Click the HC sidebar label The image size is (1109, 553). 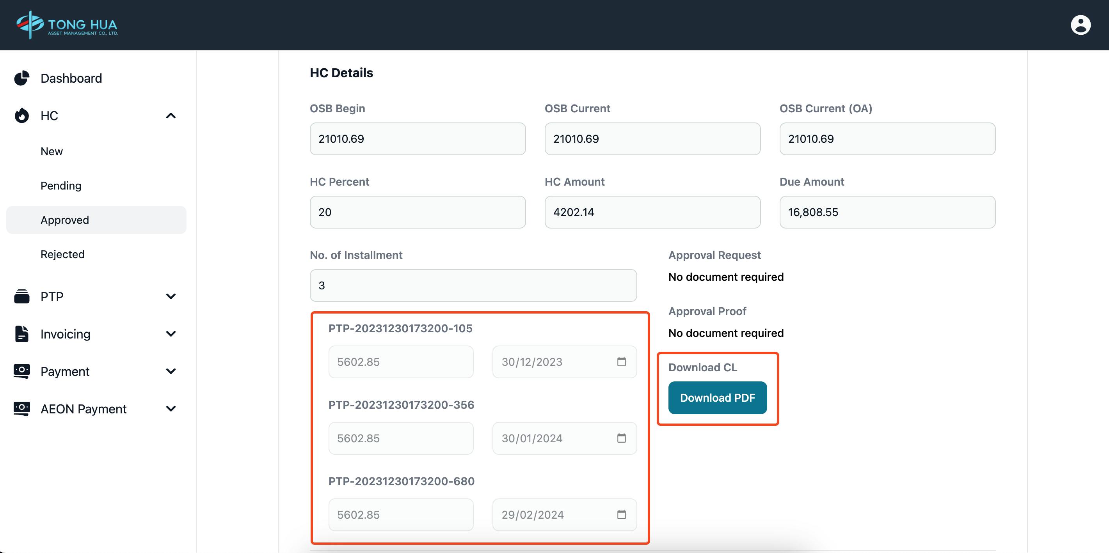pyautogui.click(x=49, y=115)
